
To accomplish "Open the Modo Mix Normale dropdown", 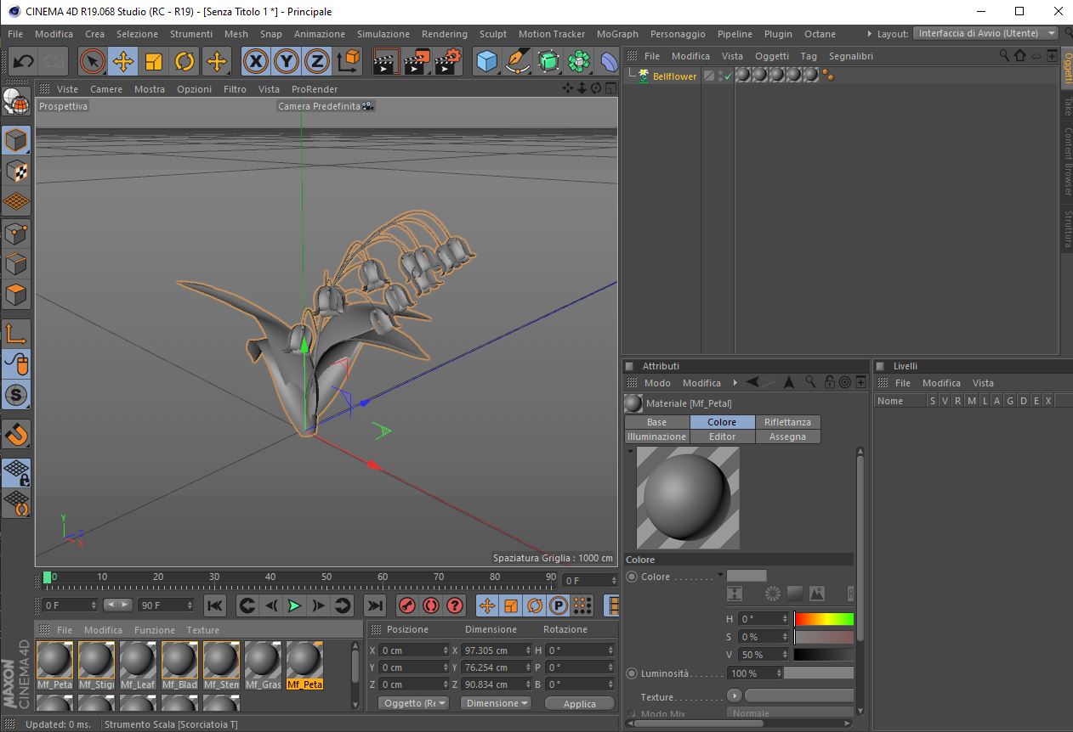I will click(790, 713).
